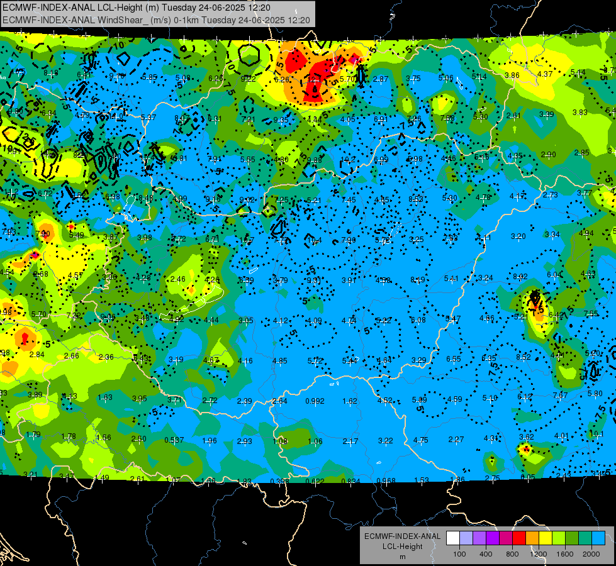Viewport: 616px width, 566px height.
Task: Click the lime green legend swatch
Action: (x=559, y=538)
